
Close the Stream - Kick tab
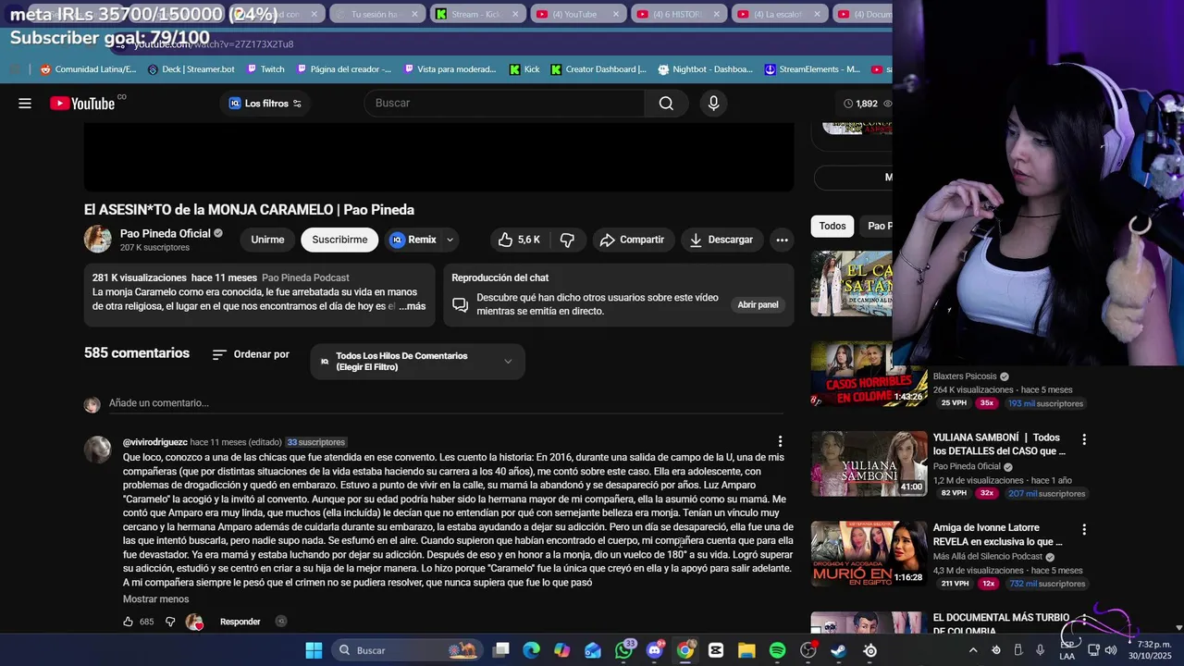(515, 14)
